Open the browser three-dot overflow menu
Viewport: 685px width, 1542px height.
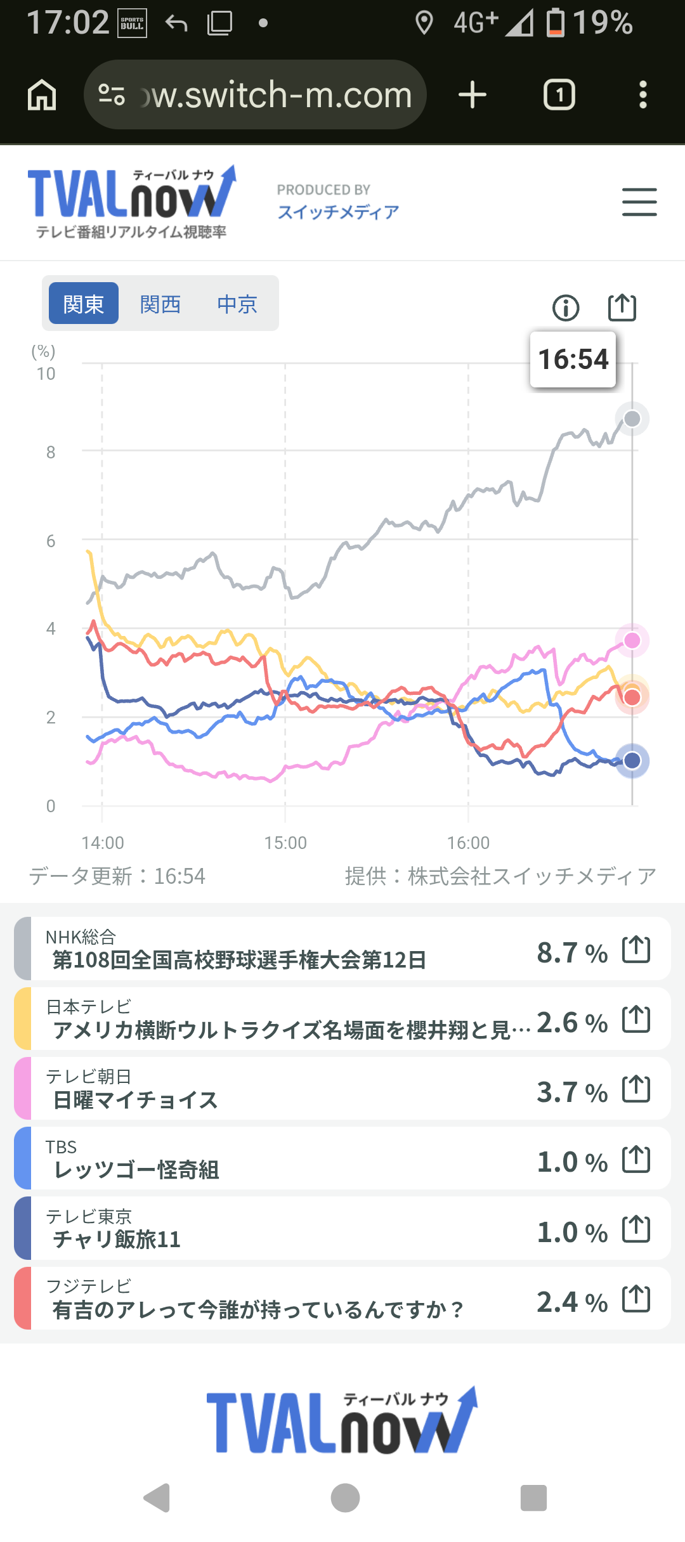pos(643,95)
